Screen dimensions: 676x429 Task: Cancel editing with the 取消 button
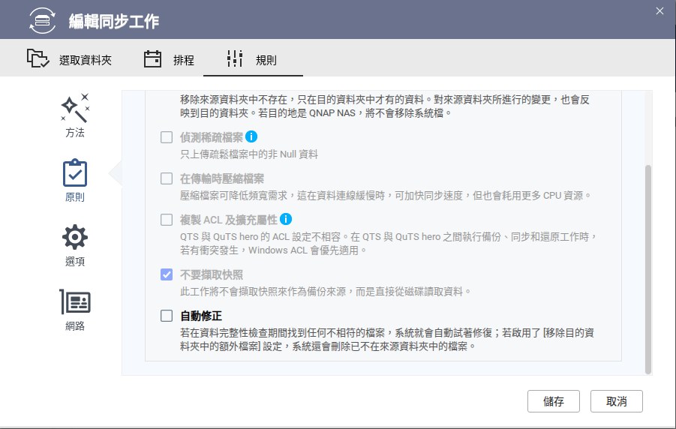pos(617,401)
